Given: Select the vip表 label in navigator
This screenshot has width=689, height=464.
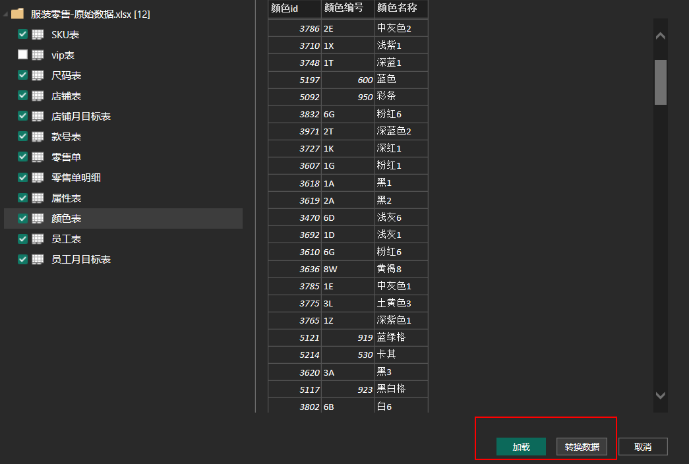Looking at the screenshot, I should tap(63, 55).
